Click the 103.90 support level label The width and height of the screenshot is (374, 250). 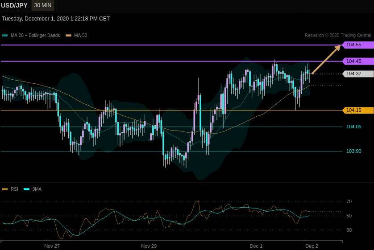pos(354,151)
